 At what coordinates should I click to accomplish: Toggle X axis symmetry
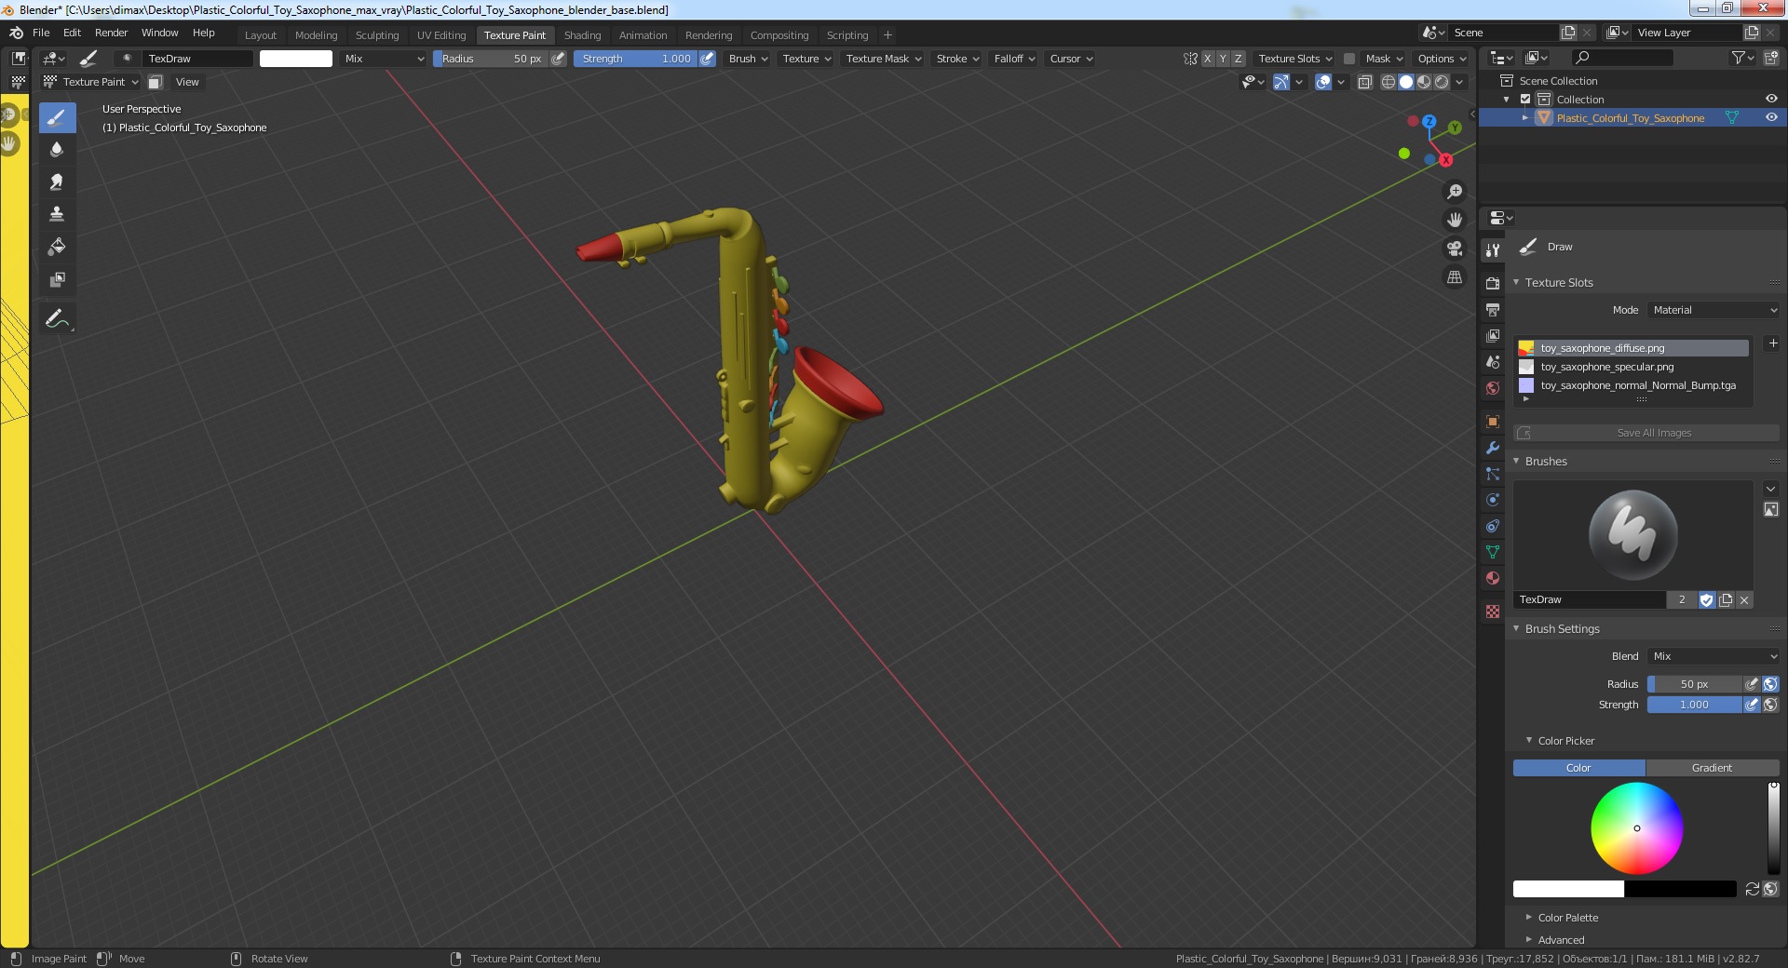1208,59
